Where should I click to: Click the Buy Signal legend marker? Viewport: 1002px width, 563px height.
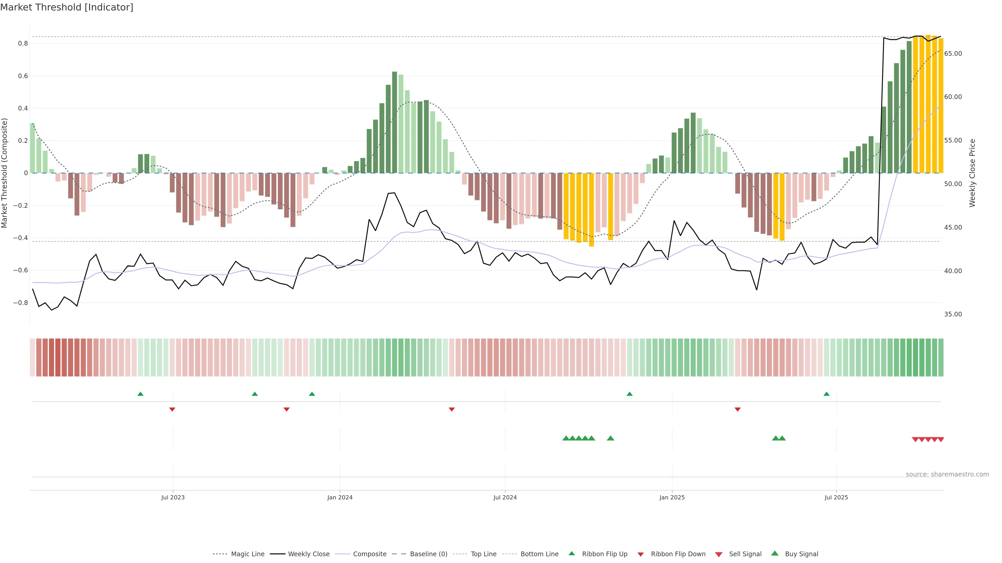(774, 553)
